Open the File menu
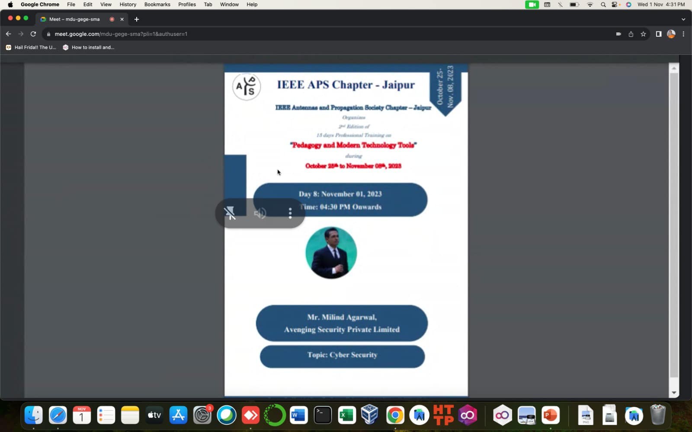692x432 pixels. coord(71,4)
